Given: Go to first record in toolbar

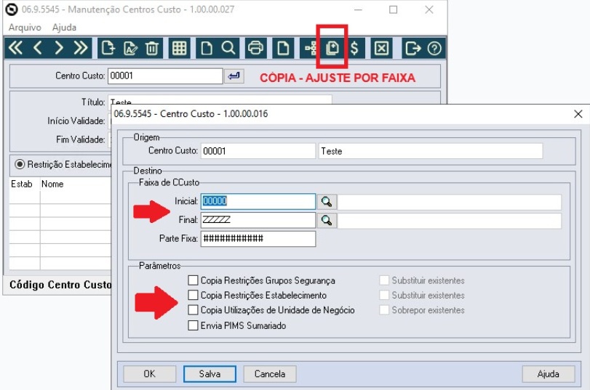Looking at the screenshot, I should [16, 49].
